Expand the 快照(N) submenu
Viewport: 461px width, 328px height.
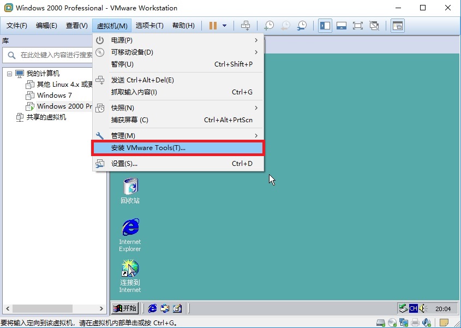click(x=178, y=108)
